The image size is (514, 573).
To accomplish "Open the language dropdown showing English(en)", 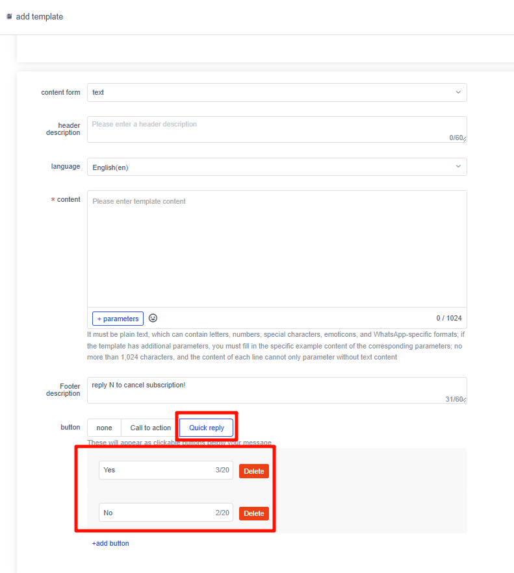I will [277, 167].
